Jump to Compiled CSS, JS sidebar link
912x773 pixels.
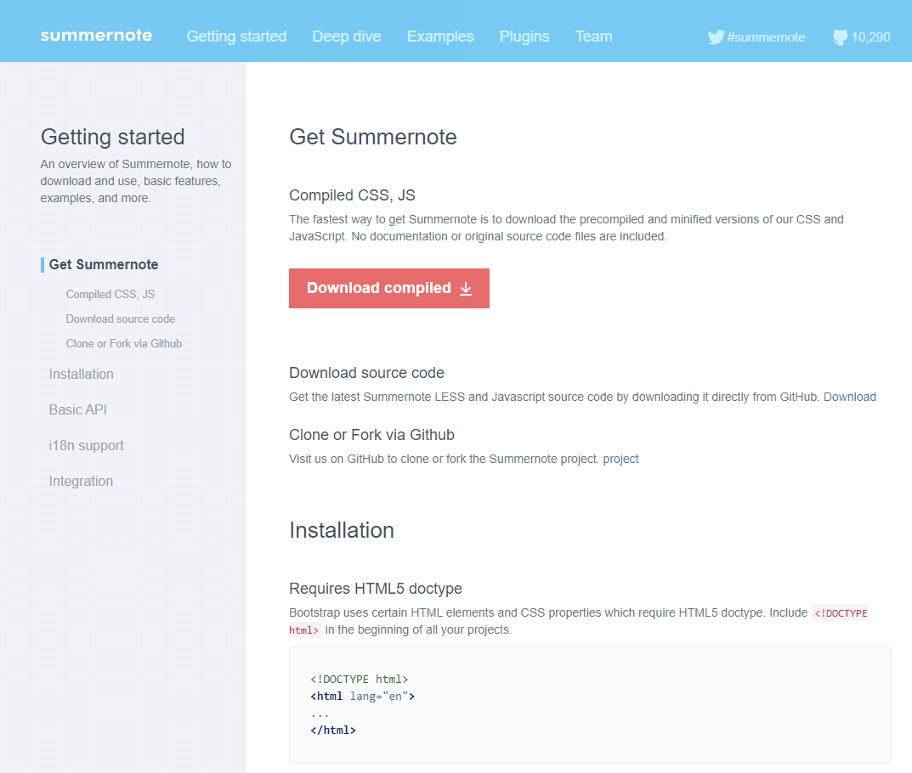(x=110, y=294)
